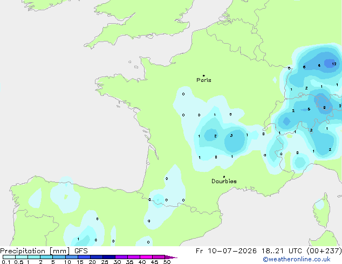Image resolution: width=342 pixels, height=264 pixels.
Task: Click the Paris city label
Action: (x=204, y=80)
